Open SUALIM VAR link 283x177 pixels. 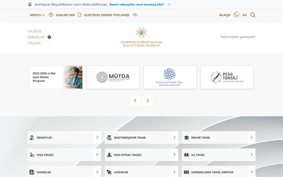[x=65, y=15]
